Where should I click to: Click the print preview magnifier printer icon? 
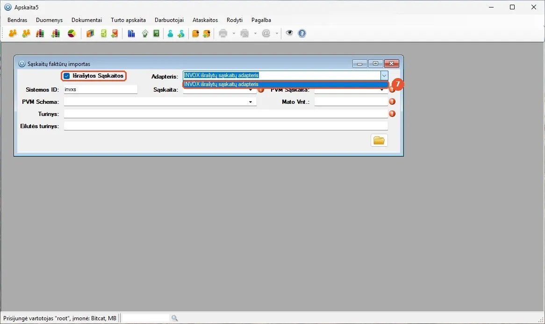[245, 33]
